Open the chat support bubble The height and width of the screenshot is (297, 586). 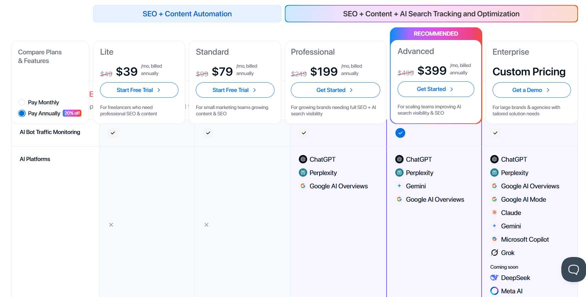(x=573, y=269)
